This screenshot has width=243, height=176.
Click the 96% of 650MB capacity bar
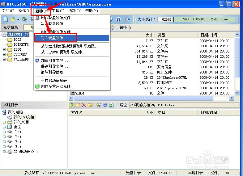[206, 19]
